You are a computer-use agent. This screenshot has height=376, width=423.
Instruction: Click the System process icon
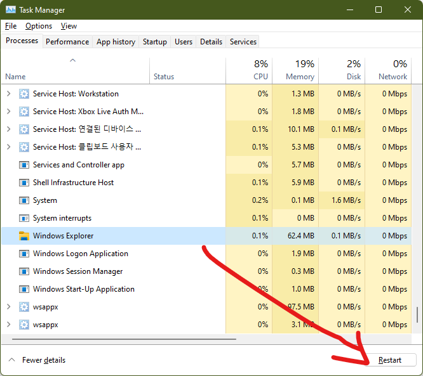[x=24, y=200]
